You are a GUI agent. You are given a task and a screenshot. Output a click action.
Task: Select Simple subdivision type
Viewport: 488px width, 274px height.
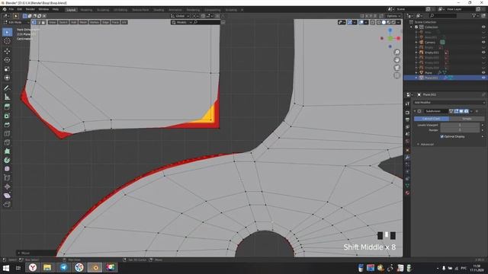tap(467, 119)
